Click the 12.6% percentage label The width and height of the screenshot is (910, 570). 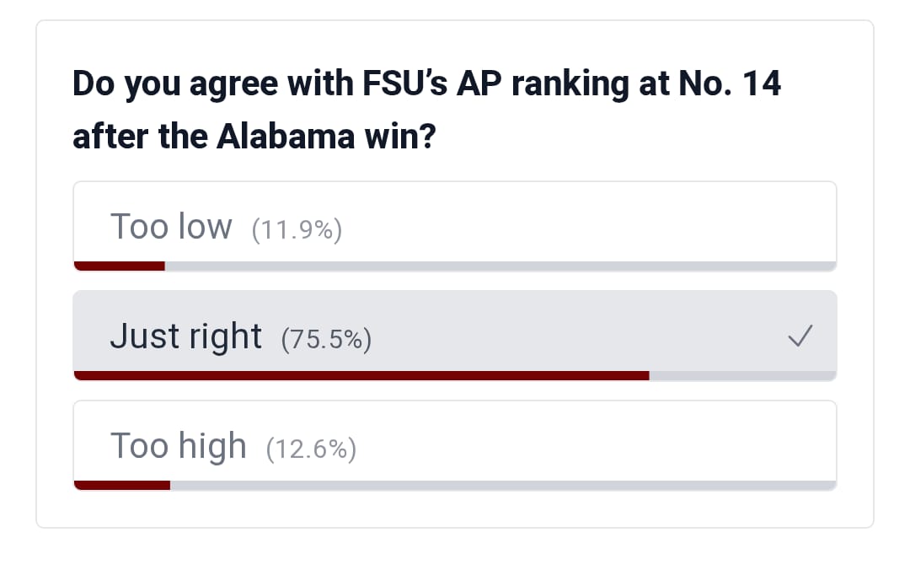click(311, 449)
